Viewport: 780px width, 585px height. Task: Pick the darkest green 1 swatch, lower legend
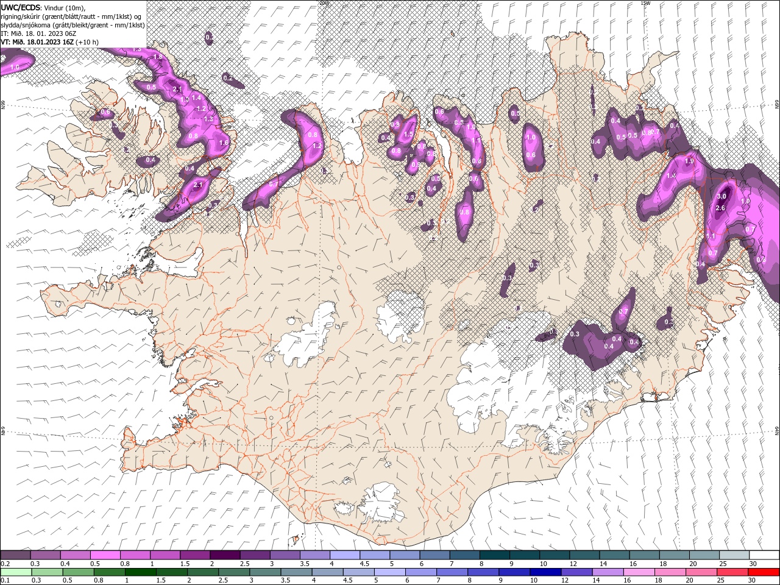pyautogui.click(x=141, y=572)
